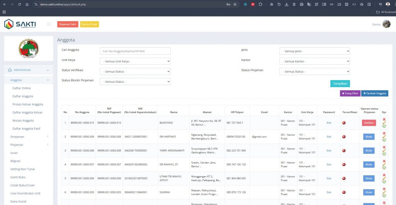Viewport: 396px width, 205px height.
Task: Open User Koordinator Unit in the sidebar
Action: pyautogui.click(x=25, y=193)
